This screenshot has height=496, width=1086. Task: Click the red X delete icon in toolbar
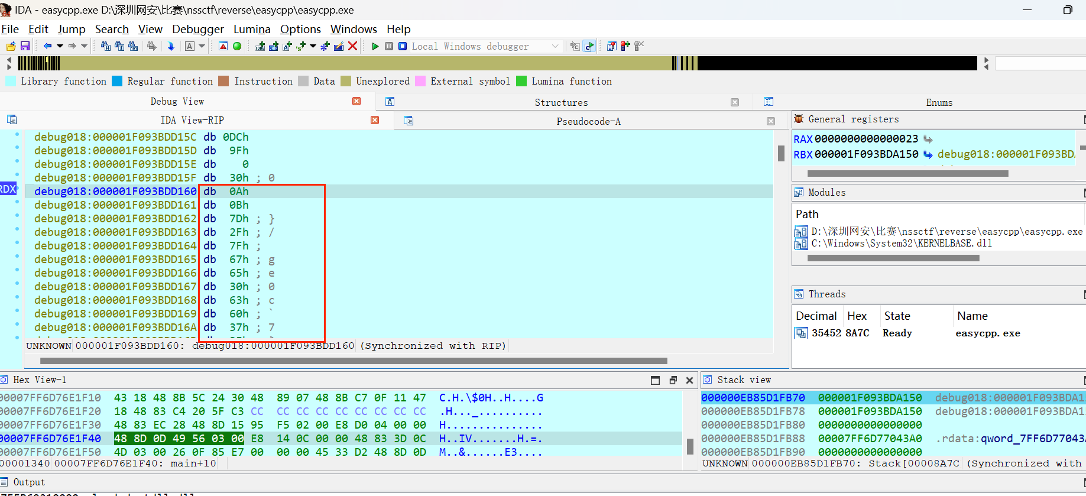click(x=353, y=46)
